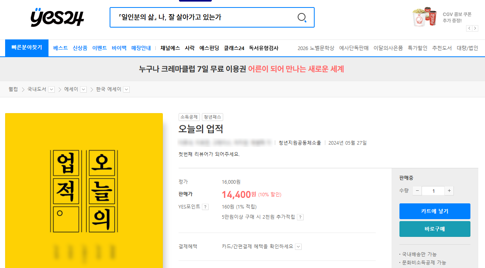Click the sale price 14,400원
Image resolution: width=485 pixels, height=268 pixels.
tap(239, 194)
